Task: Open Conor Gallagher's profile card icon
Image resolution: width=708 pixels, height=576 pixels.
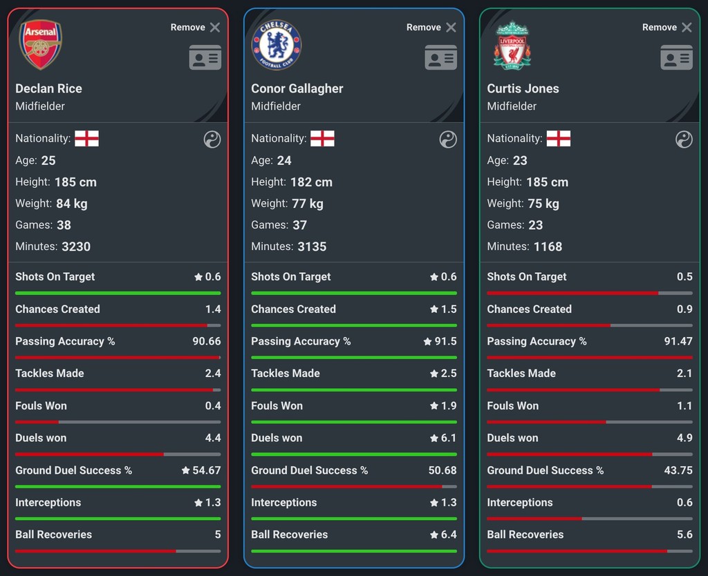Action: click(x=440, y=57)
